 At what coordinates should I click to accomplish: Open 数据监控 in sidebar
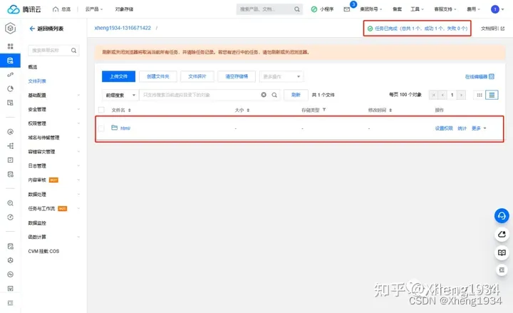click(37, 223)
